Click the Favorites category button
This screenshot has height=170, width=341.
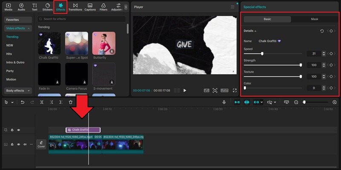(x=18, y=20)
